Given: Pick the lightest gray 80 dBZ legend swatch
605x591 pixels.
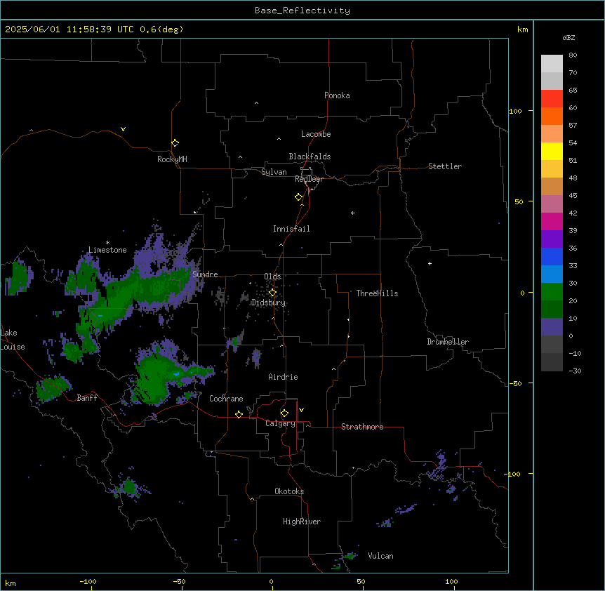Looking at the screenshot, I should tap(552, 64).
